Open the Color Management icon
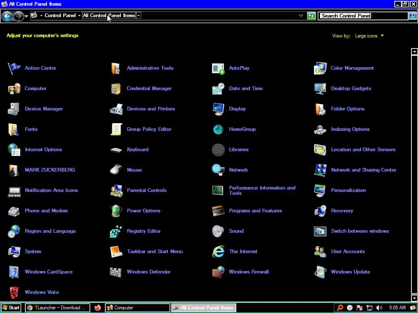The height and width of the screenshot is (313, 418). (x=320, y=68)
